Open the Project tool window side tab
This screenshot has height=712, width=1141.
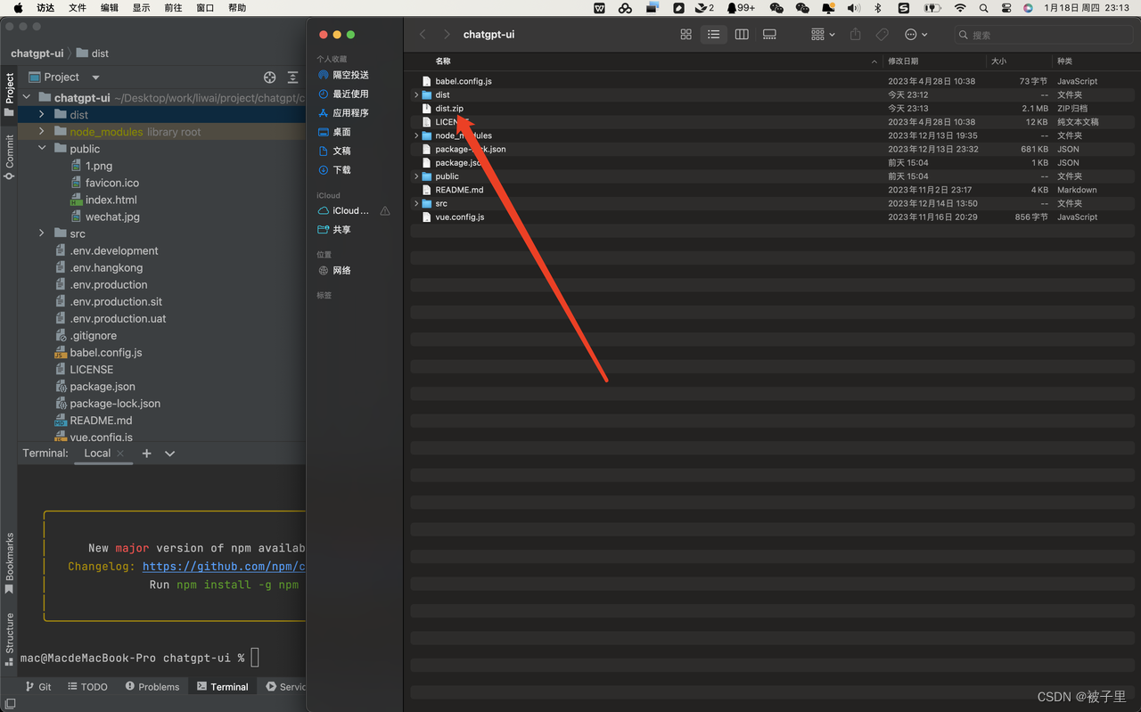(9, 94)
